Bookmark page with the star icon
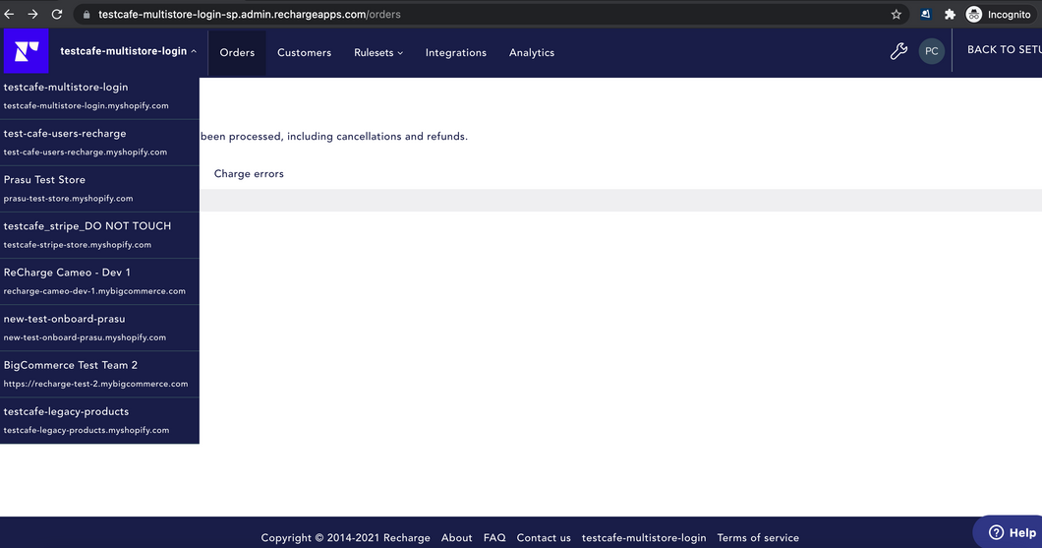Viewport: 1042px width, 548px height. click(896, 14)
